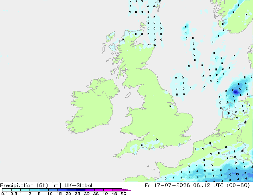Viewport: 253px width, 195px height.
Task: Click the Isle of Man outline
Action: (128, 95)
